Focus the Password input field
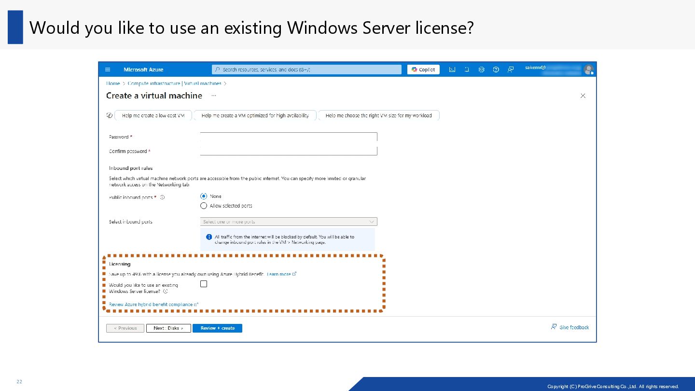Image resolution: width=695 pixels, height=391 pixels. pos(289,137)
